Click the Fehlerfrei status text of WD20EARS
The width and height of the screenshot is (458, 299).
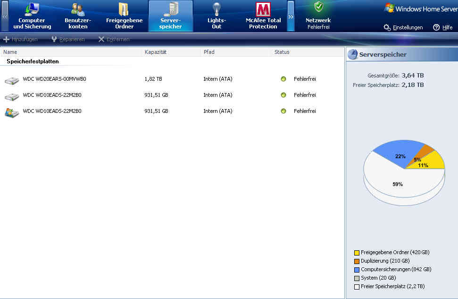pyautogui.click(x=305, y=79)
